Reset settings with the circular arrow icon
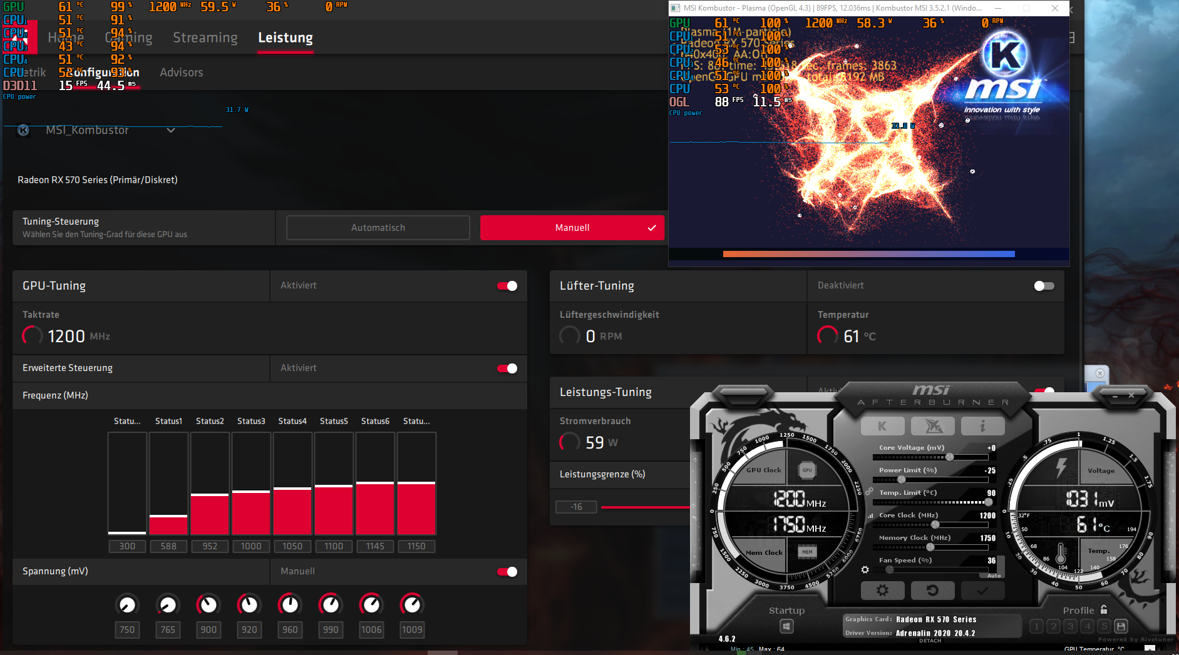The height and width of the screenshot is (655, 1179). (x=933, y=590)
